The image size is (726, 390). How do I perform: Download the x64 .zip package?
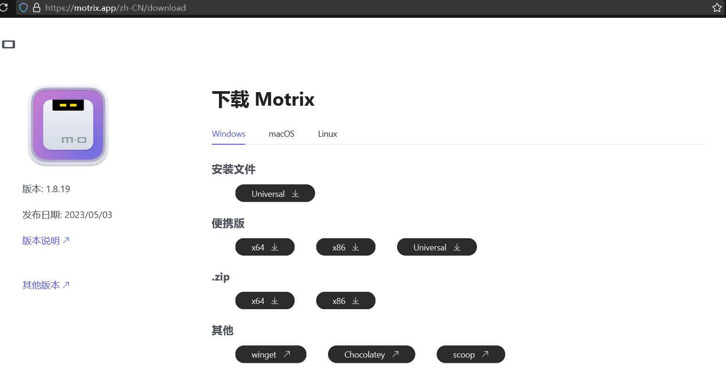[265, 301]
